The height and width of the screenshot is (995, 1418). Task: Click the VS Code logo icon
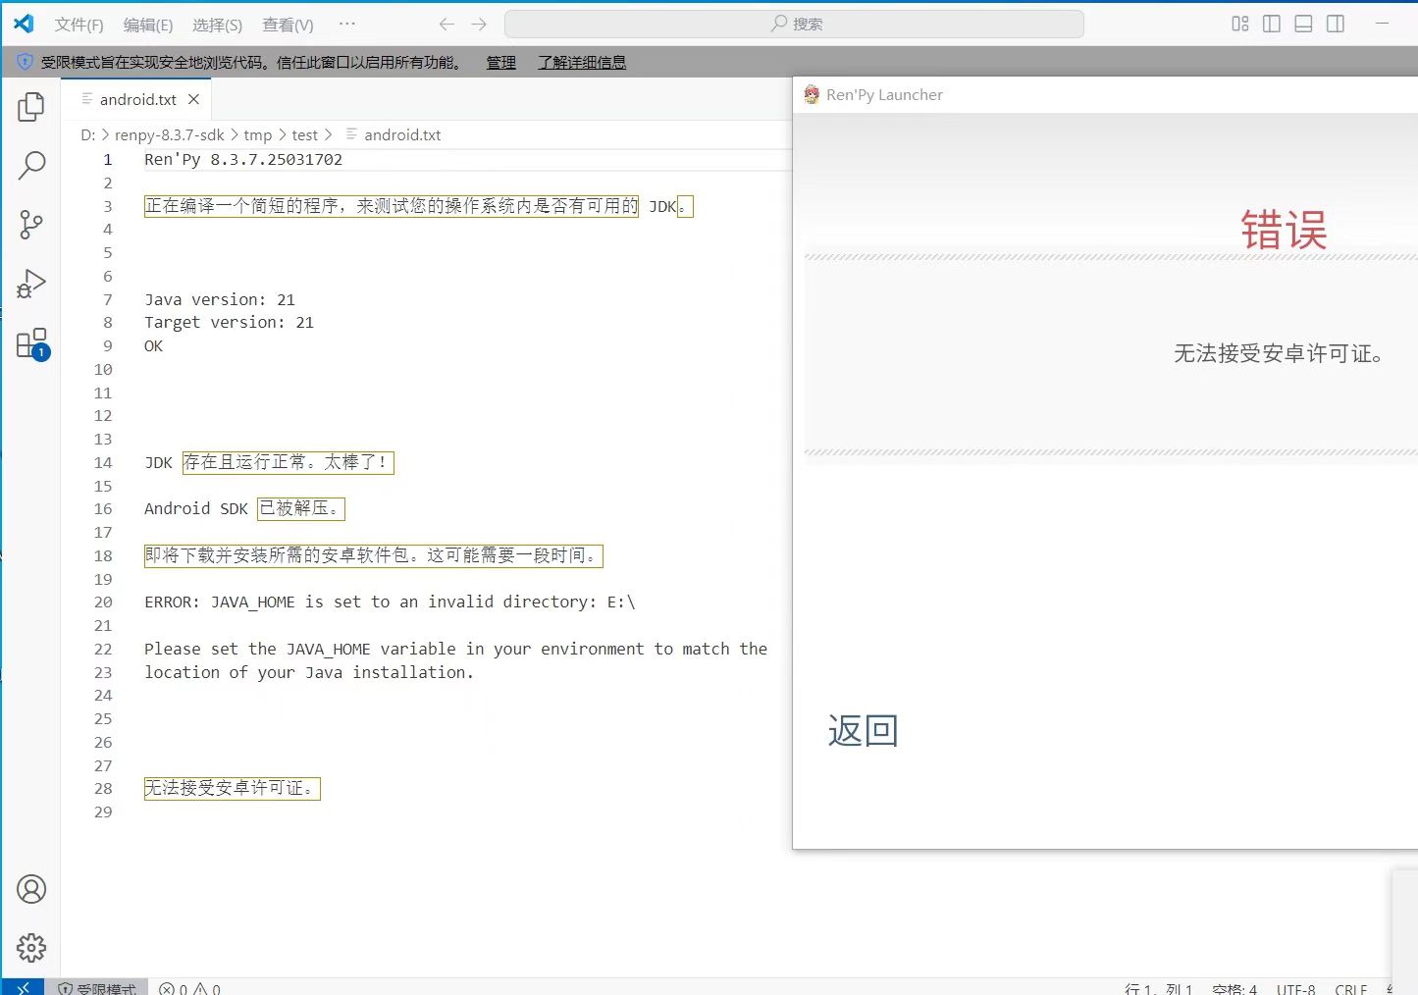coord(24,24)
